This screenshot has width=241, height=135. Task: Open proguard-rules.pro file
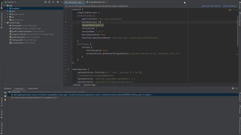coord(32,34)
